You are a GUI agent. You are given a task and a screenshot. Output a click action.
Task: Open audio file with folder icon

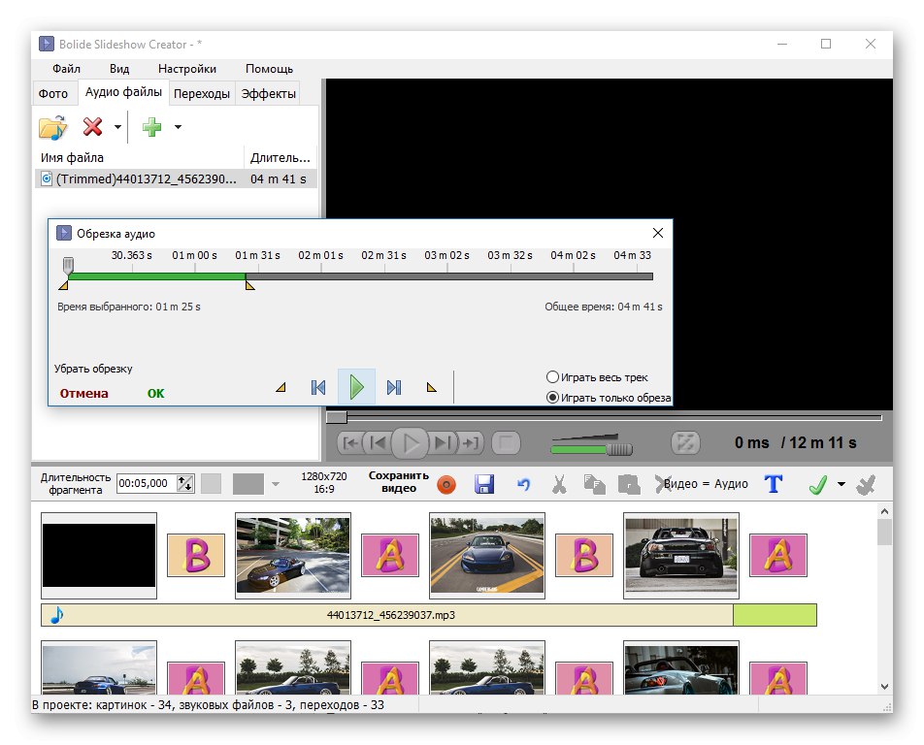tap(53, 127)
